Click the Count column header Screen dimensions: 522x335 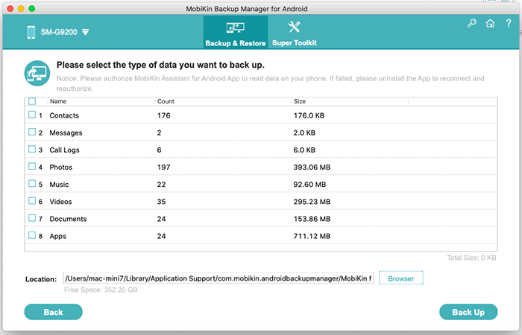tap(166, 101)
